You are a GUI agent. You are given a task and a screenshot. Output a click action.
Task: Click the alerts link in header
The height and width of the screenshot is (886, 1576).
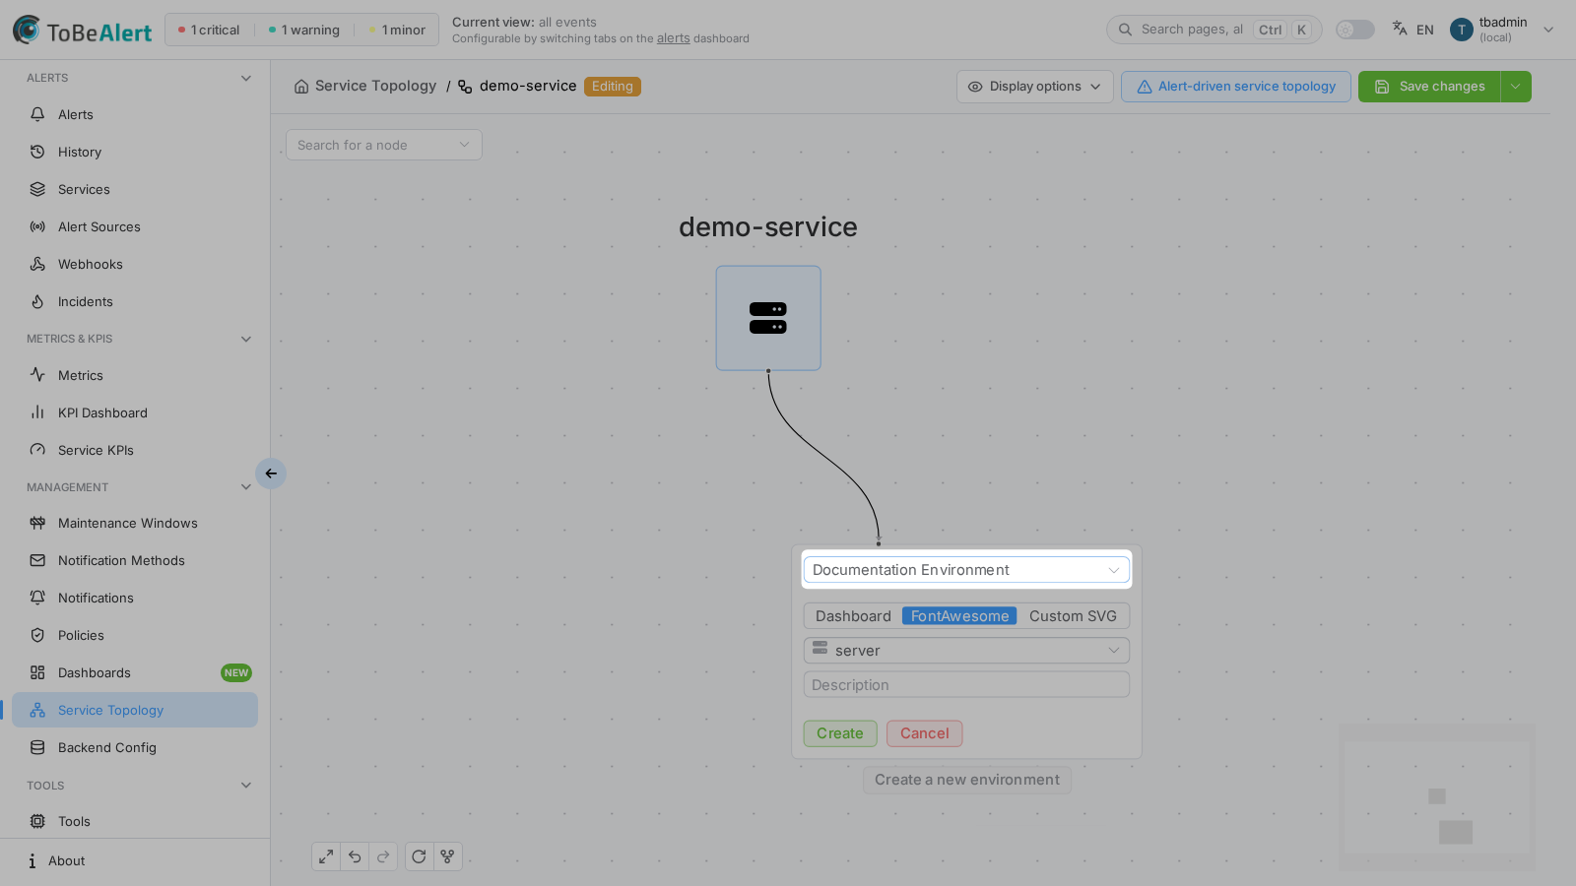pyautogui.click(x=674, y=38)
